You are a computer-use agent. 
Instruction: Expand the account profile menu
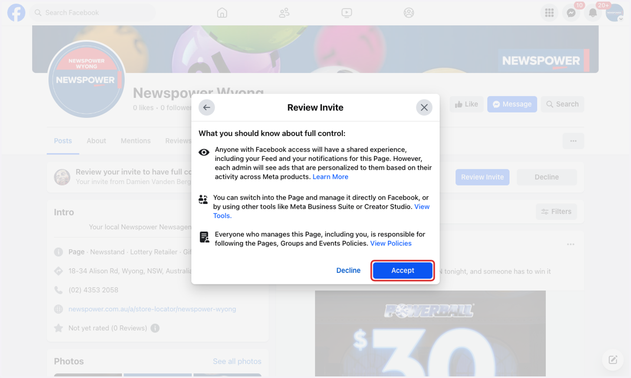coord(615,13)
